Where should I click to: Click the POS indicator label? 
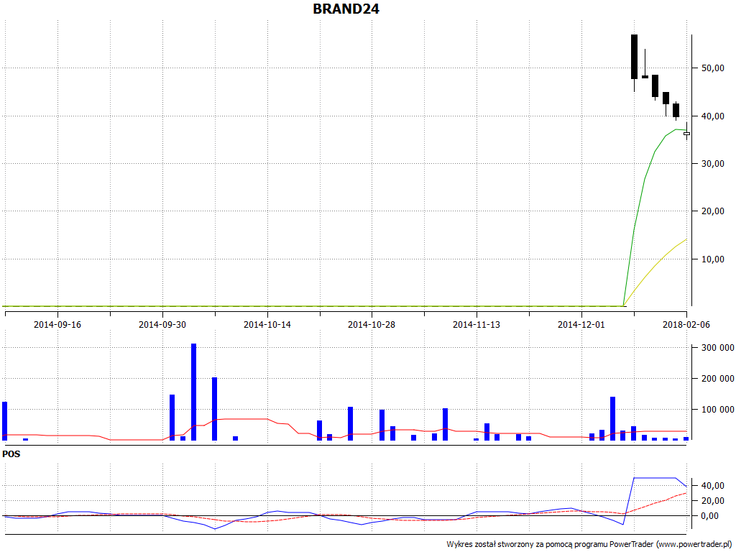(x=11, y=454)
